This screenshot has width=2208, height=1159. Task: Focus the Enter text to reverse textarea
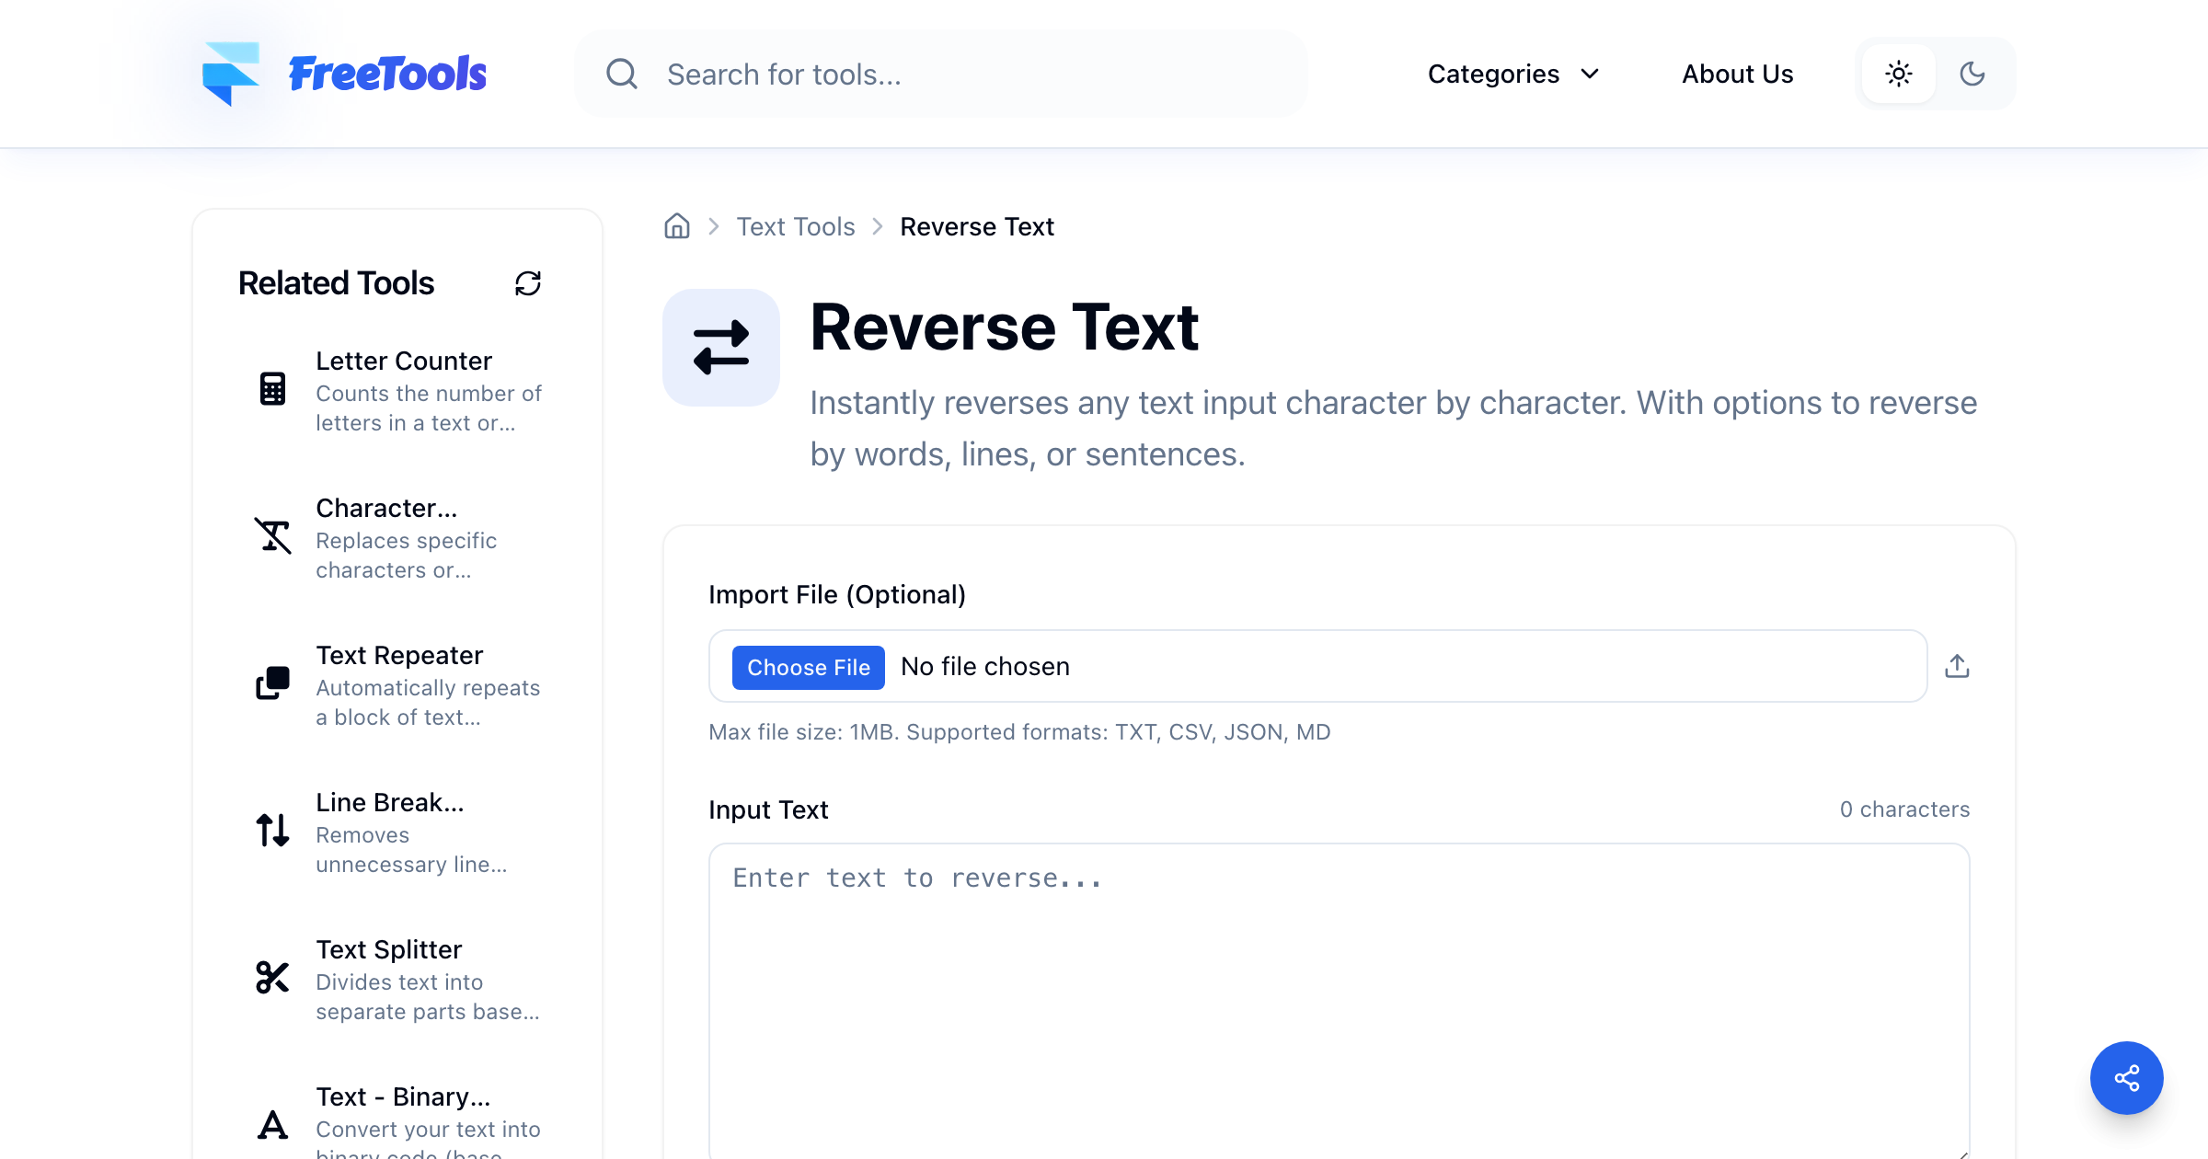point(1340,1001)
